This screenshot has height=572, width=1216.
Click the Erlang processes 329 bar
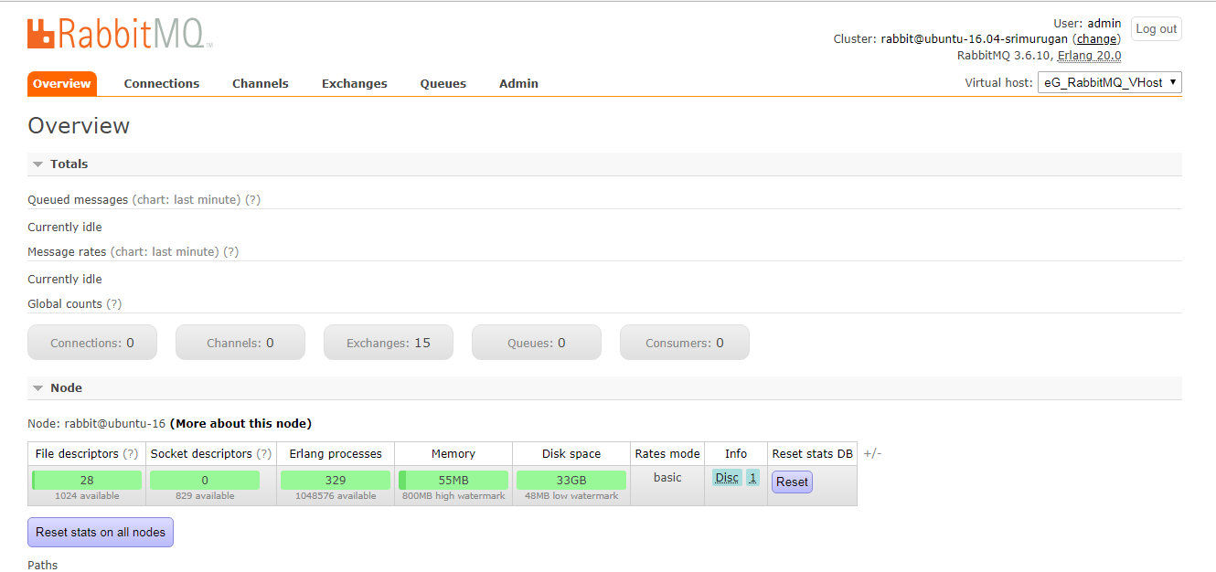(336, 480)
